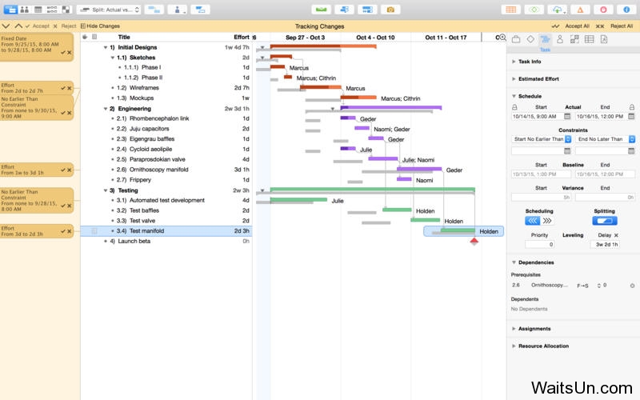Image resolution: width=640 pixels, height=400 pixels.
Task: Open the Styles view icon
Action: point(66,10)
